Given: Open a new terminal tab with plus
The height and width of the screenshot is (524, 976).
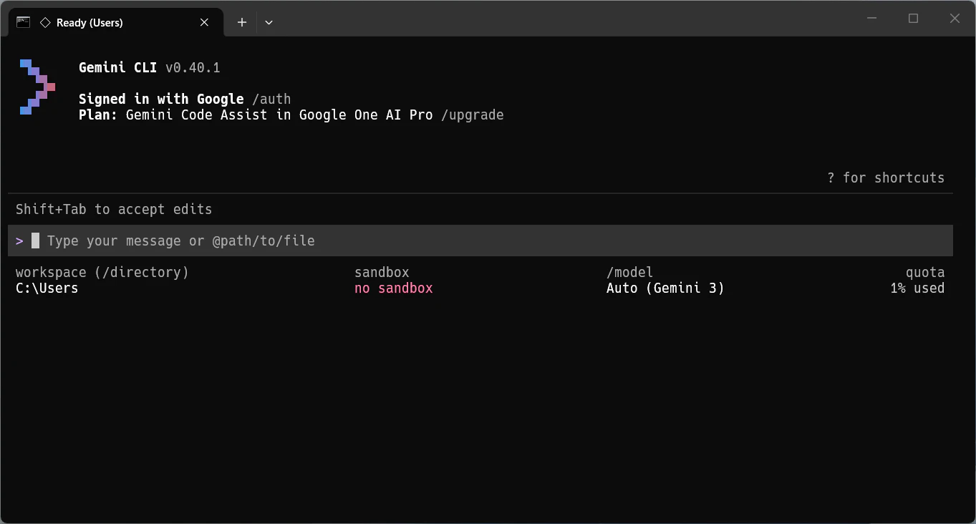Looking at the screenshot, I should coord(242,22).
